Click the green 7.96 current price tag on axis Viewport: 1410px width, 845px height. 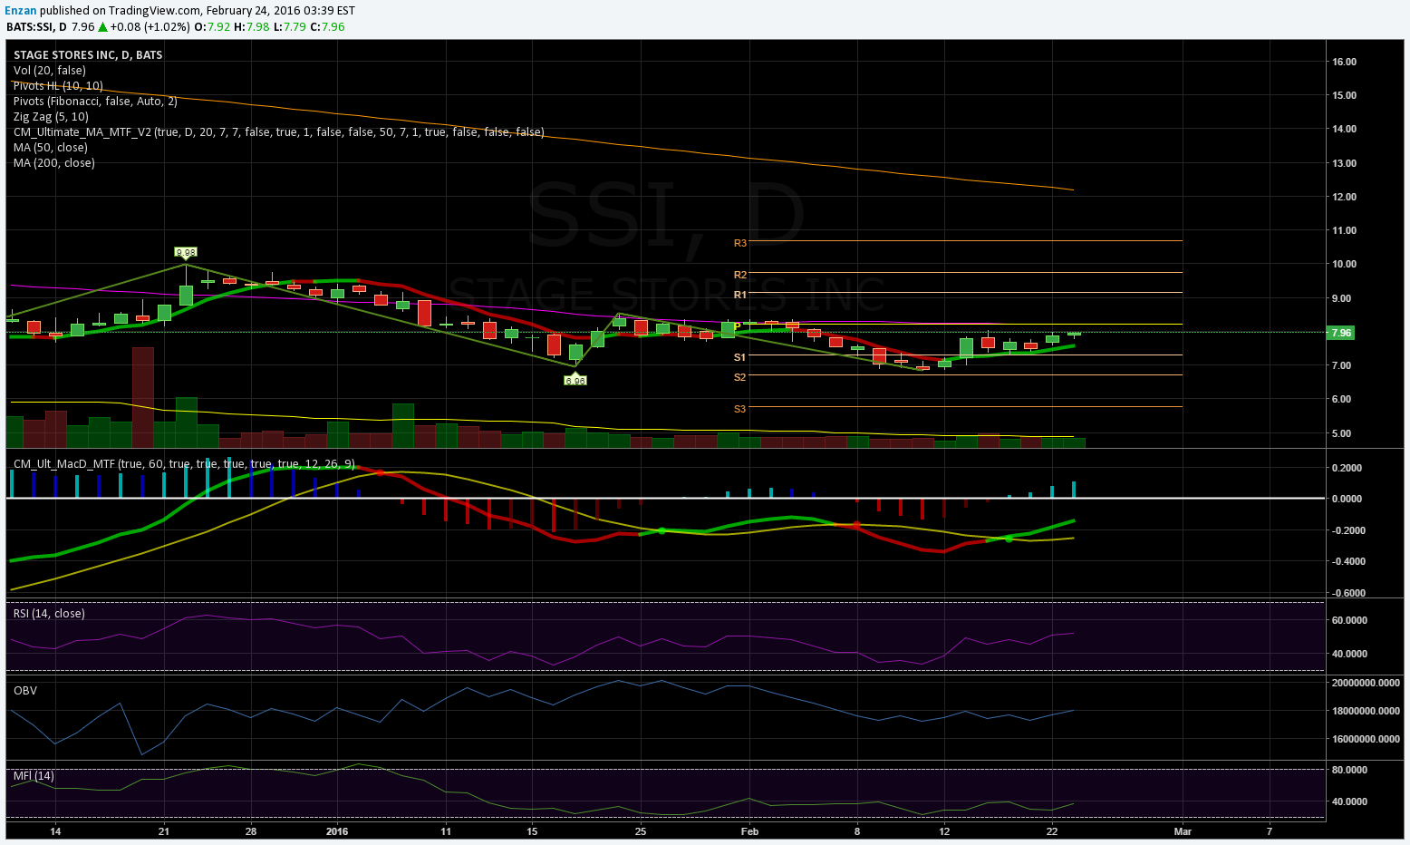(x=1340, y=333)
